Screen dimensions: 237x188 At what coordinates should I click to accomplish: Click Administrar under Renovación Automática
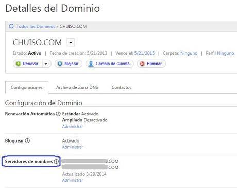pyautogui.click(x=73, y=127)
